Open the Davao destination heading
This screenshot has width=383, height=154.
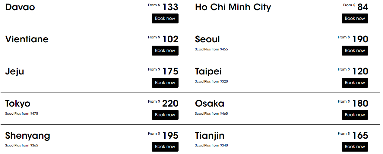point(20,7)
